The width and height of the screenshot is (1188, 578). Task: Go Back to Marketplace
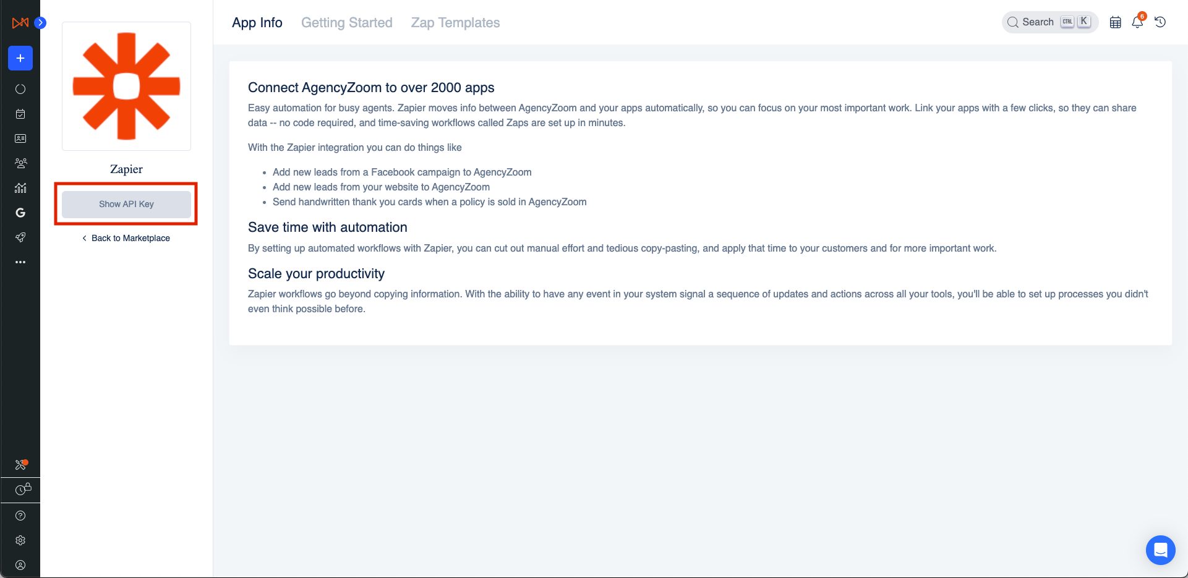(x=126, y=238)
